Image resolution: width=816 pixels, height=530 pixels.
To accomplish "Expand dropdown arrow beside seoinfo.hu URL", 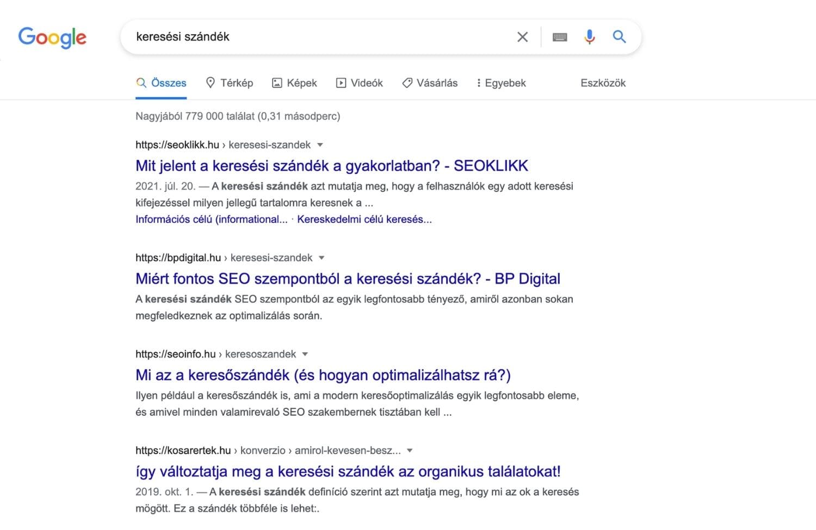I will click(305, 354).
